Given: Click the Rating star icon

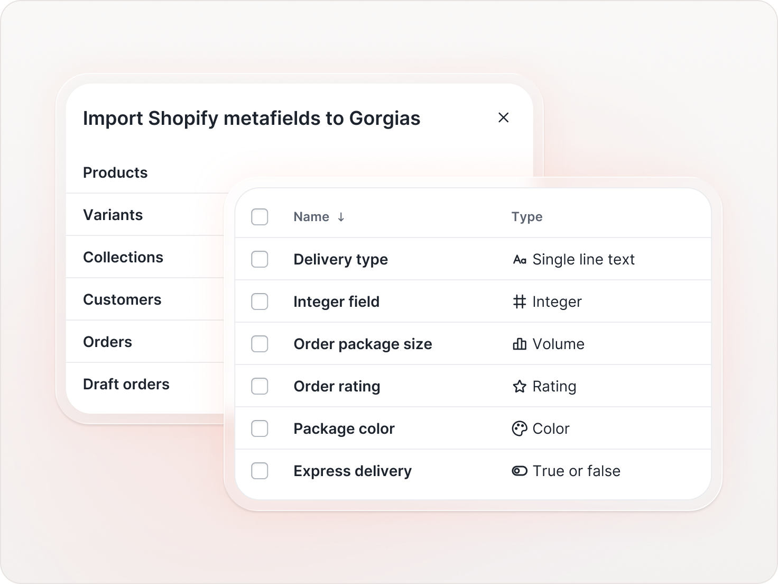Looking at the screenshot, I should click(520, 386).
